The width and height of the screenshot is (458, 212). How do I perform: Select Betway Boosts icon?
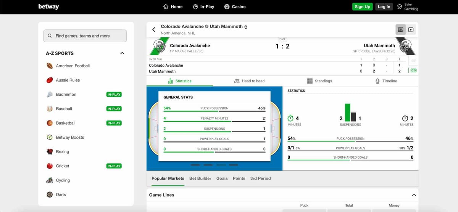coord(50,137)
